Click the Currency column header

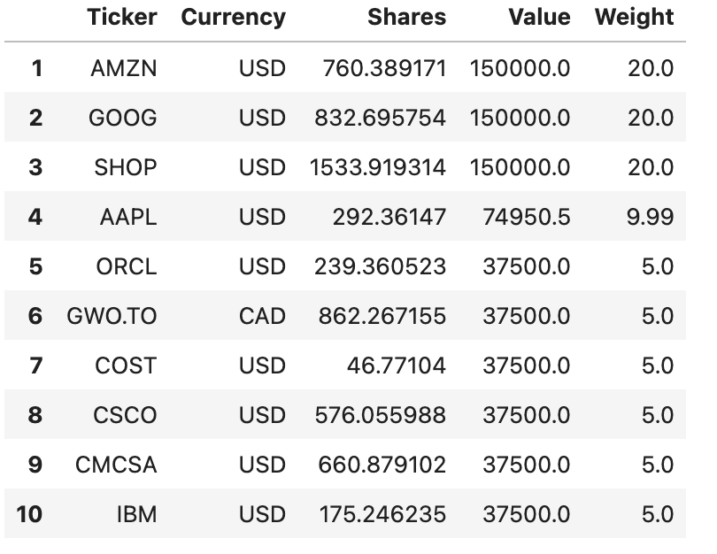pos(233,17)
